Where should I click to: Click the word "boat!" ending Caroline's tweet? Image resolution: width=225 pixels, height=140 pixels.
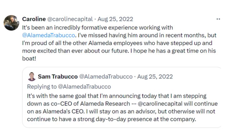click(x=29, y=58)
